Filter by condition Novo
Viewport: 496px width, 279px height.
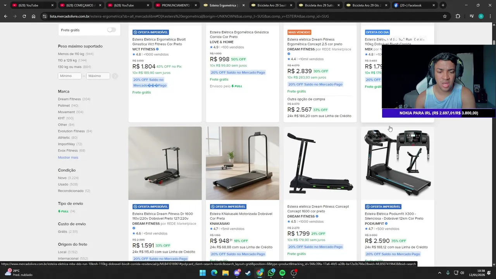click(62, 178)
